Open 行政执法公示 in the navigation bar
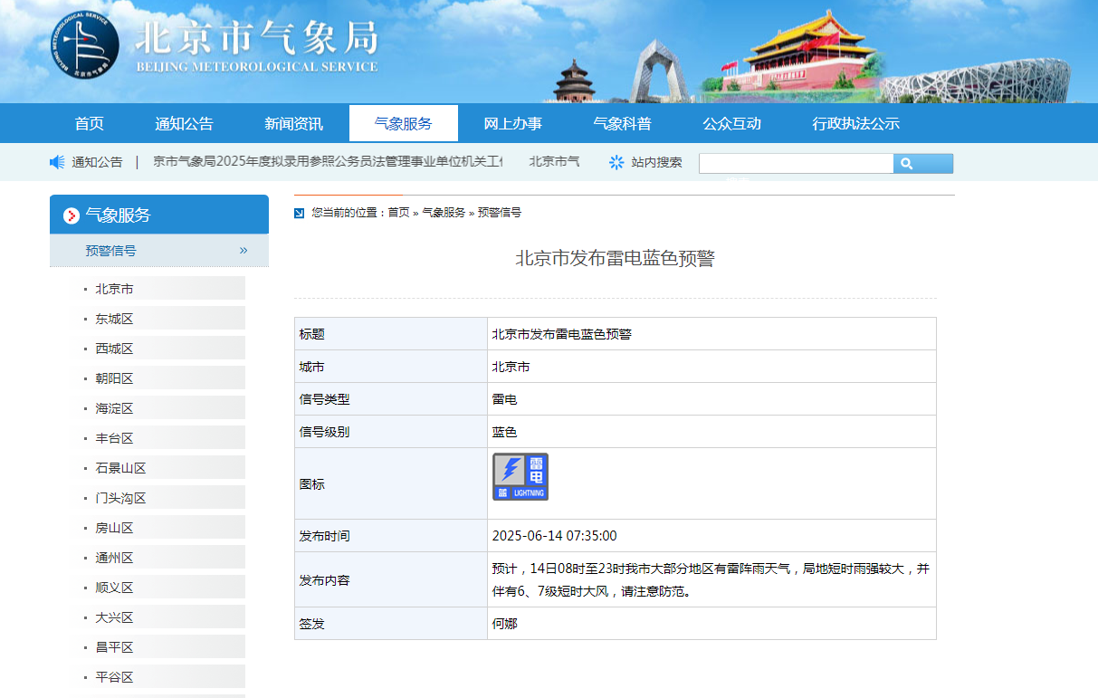 click(855, 124)
